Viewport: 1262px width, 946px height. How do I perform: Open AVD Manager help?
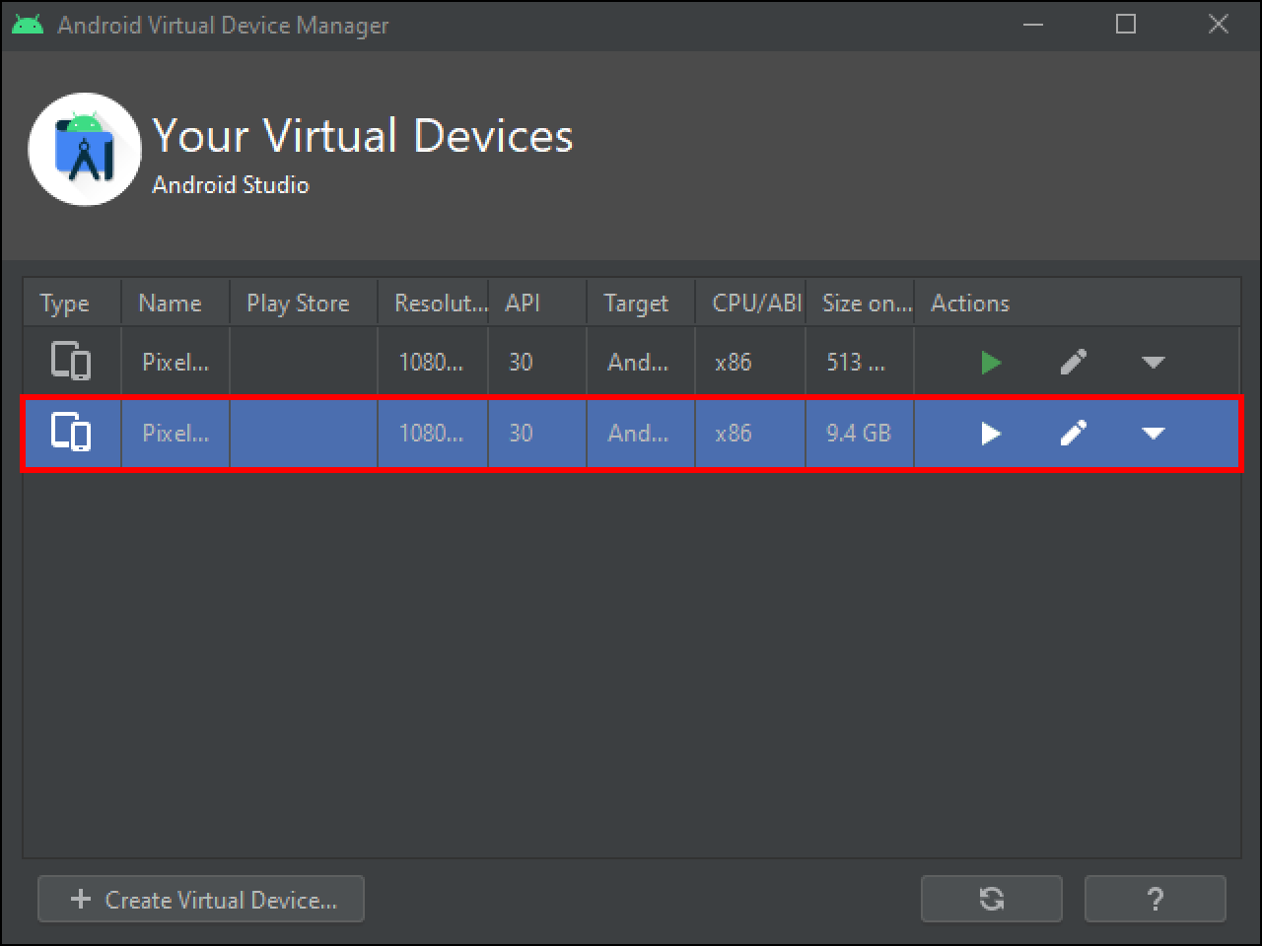[1155, 899]
